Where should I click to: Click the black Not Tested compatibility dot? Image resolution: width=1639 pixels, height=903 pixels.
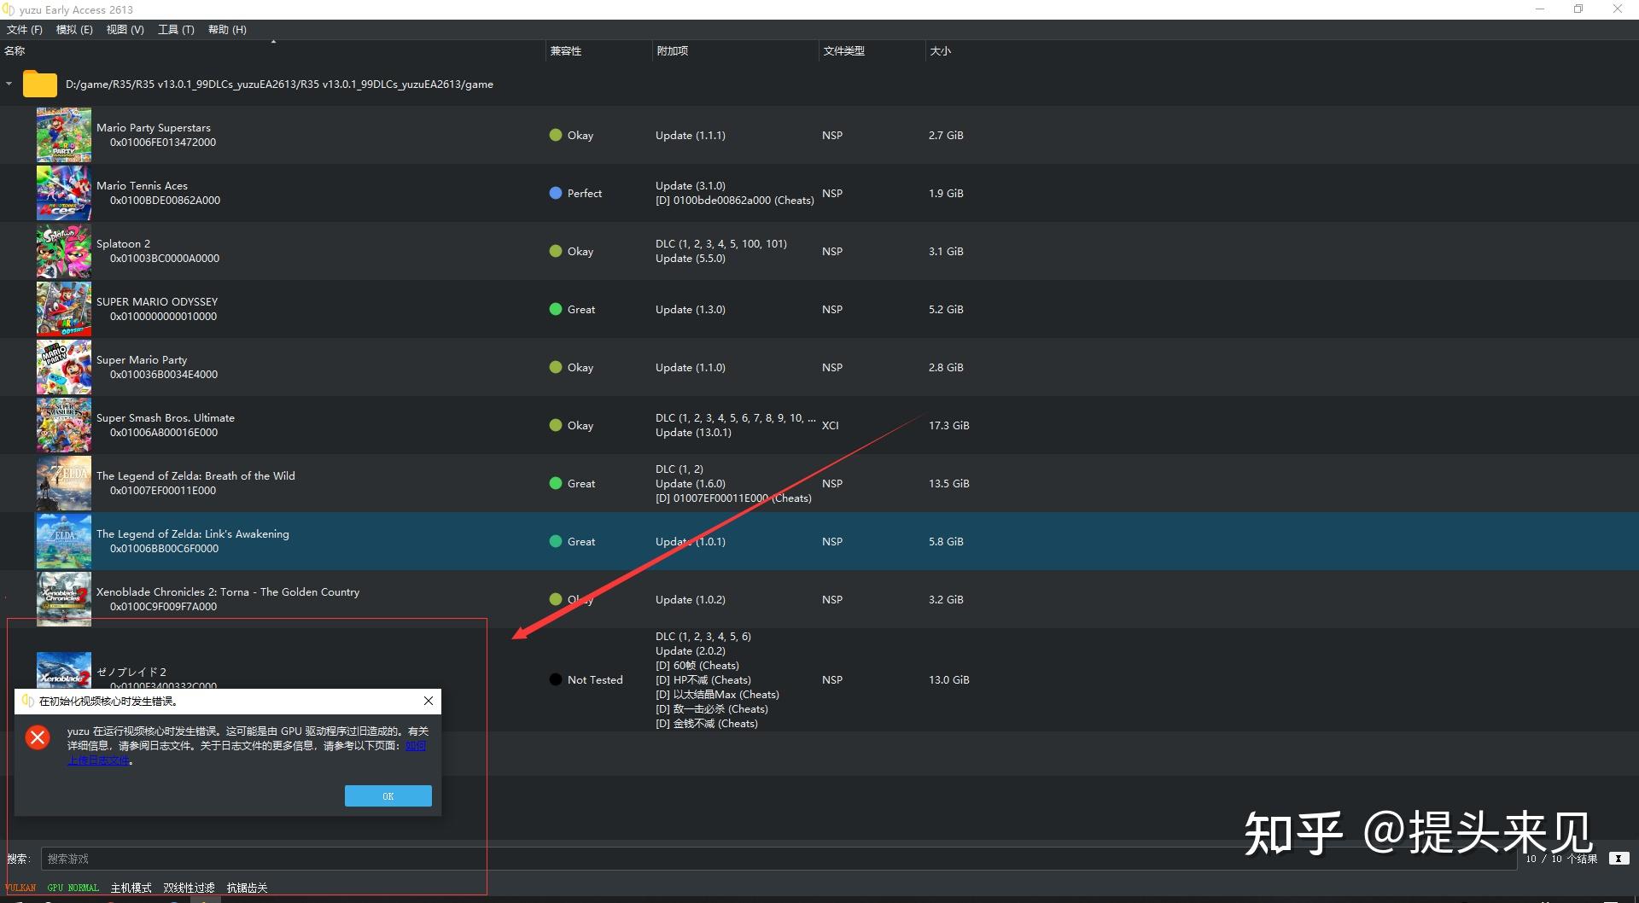556,679
